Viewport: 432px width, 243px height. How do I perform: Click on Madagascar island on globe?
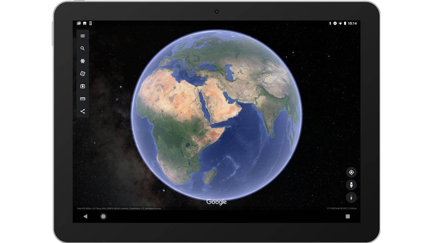[210, 175]
